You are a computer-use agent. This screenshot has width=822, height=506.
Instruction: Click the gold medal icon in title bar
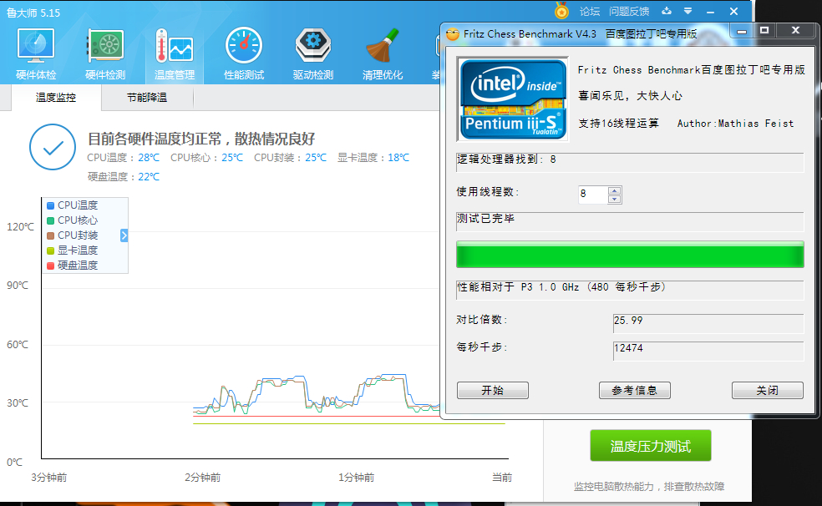(561, 11)
